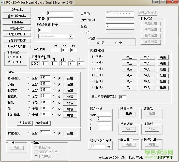179x162 pixels.
Task: Open the 通信对战的样子 dropdown list
Action: pos(71,36)
